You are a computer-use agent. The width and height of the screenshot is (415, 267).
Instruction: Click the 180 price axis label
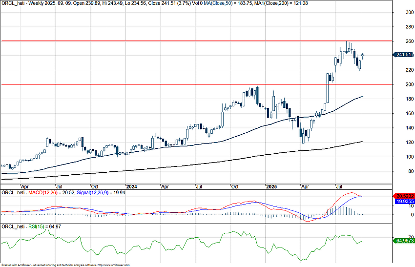coord(410,99)
